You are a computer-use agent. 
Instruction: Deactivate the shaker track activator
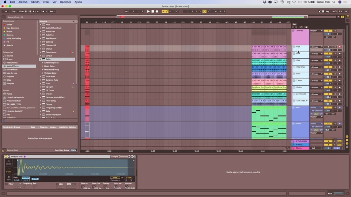[328, 87]
